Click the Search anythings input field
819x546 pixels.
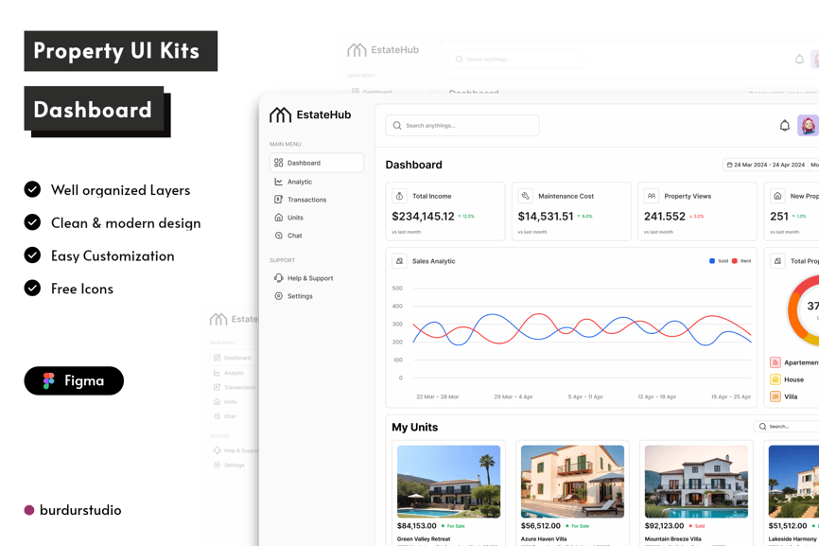[x=462, y=126]
